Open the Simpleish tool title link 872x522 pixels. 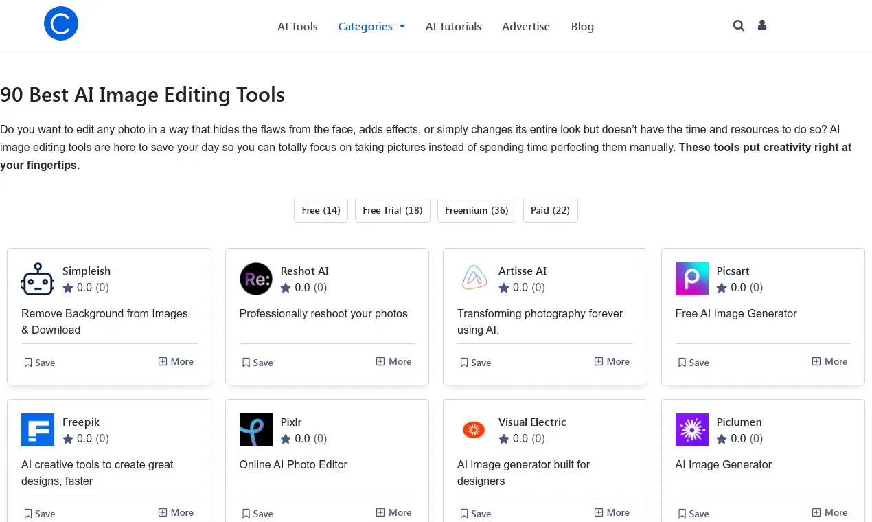pyautogui.click(x=87, y=271)
